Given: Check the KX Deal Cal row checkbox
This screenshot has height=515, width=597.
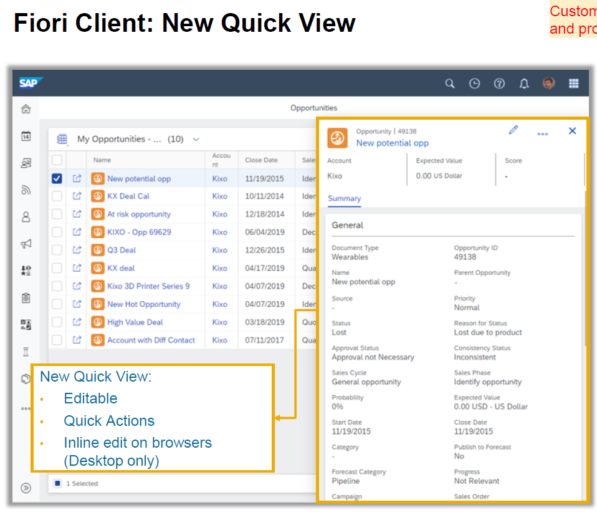Looking at the screenshot, I should click(57, 196).
